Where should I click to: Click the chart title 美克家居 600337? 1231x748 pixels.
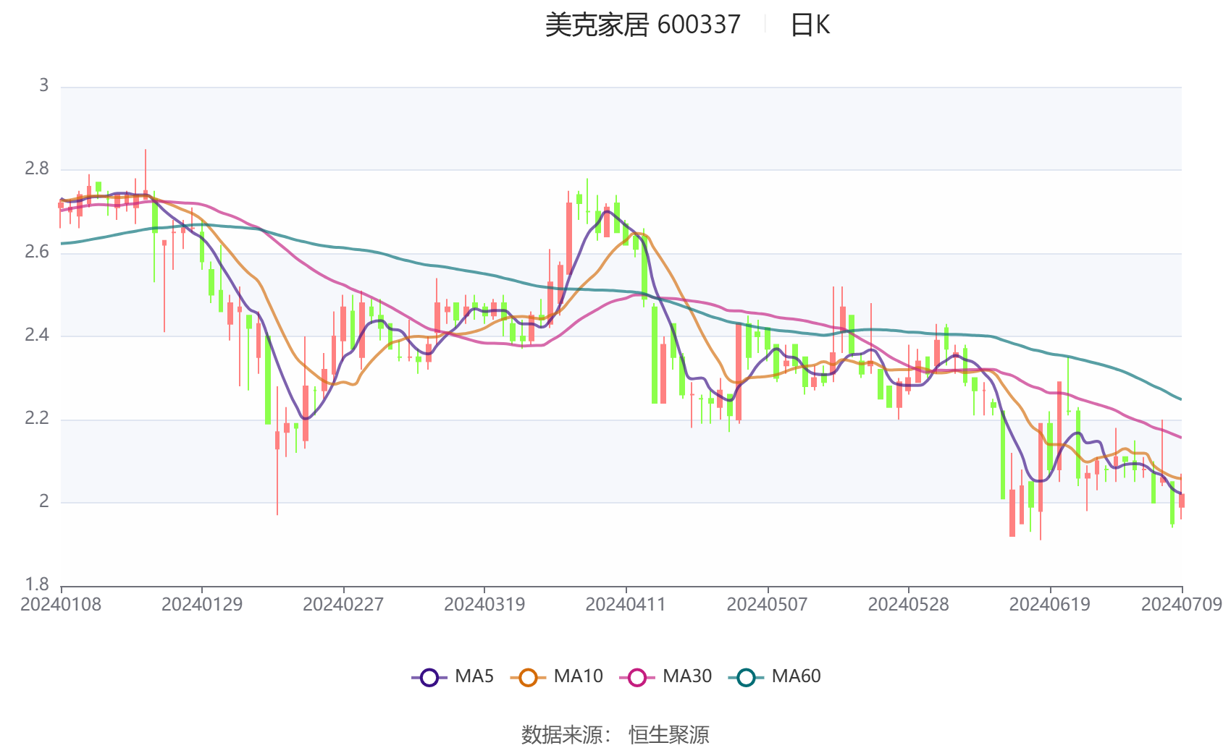pos(643,25)
